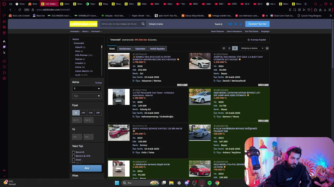
Task: Select the Galeriden listings tab
Action: 140,49
